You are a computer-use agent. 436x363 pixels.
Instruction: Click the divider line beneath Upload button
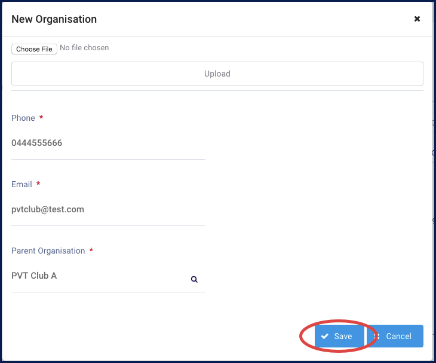(217, 90)
